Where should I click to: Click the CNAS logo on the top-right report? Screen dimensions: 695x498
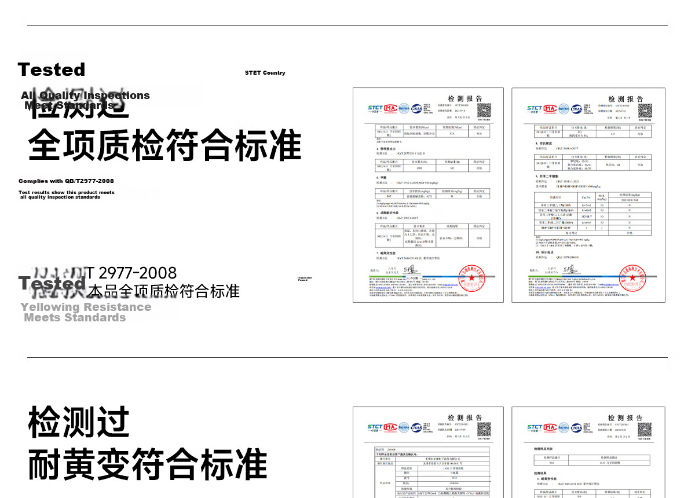coord(577,108)
